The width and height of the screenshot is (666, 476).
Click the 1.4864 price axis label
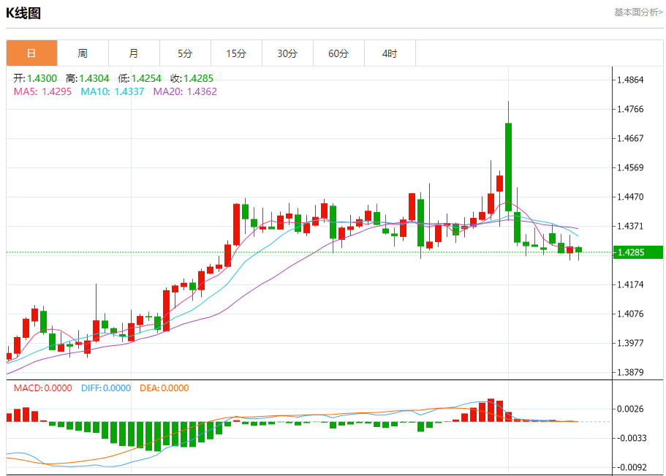pyautogui.click(x=630, y=80)
